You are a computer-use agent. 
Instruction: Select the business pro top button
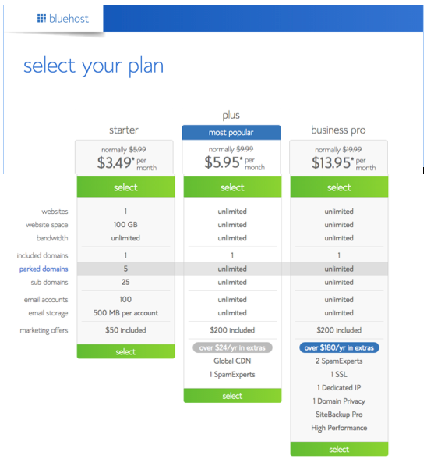339,187
